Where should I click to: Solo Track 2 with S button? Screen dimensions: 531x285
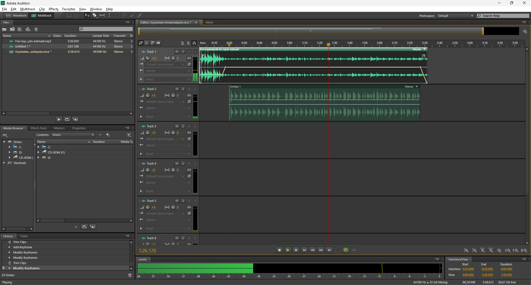183,89
